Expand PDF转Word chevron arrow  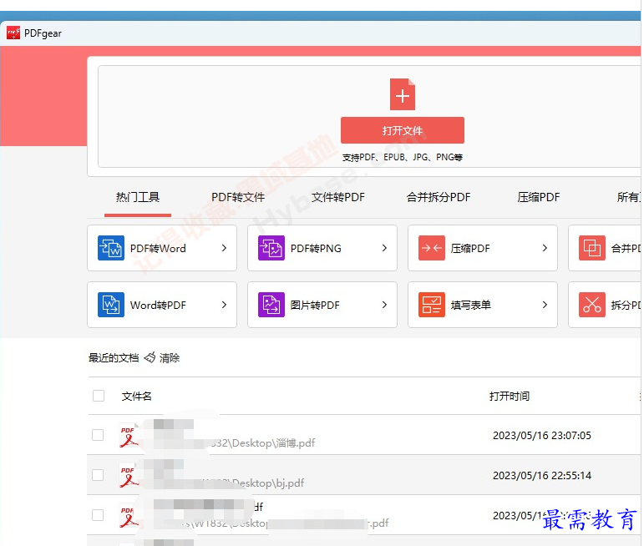(224, 248)
